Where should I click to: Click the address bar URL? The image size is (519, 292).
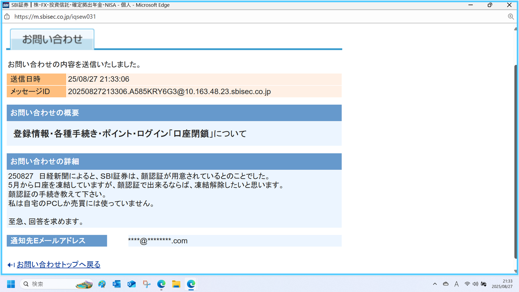click(55, 17)
